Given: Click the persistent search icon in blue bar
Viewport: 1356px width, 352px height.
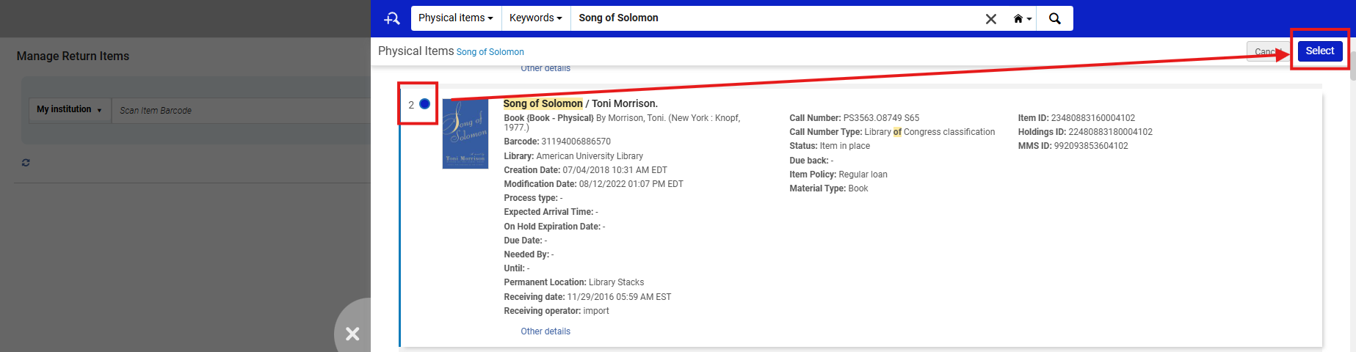Looking at the screenshot, I should pyautogui.click(x=392, y=18).
